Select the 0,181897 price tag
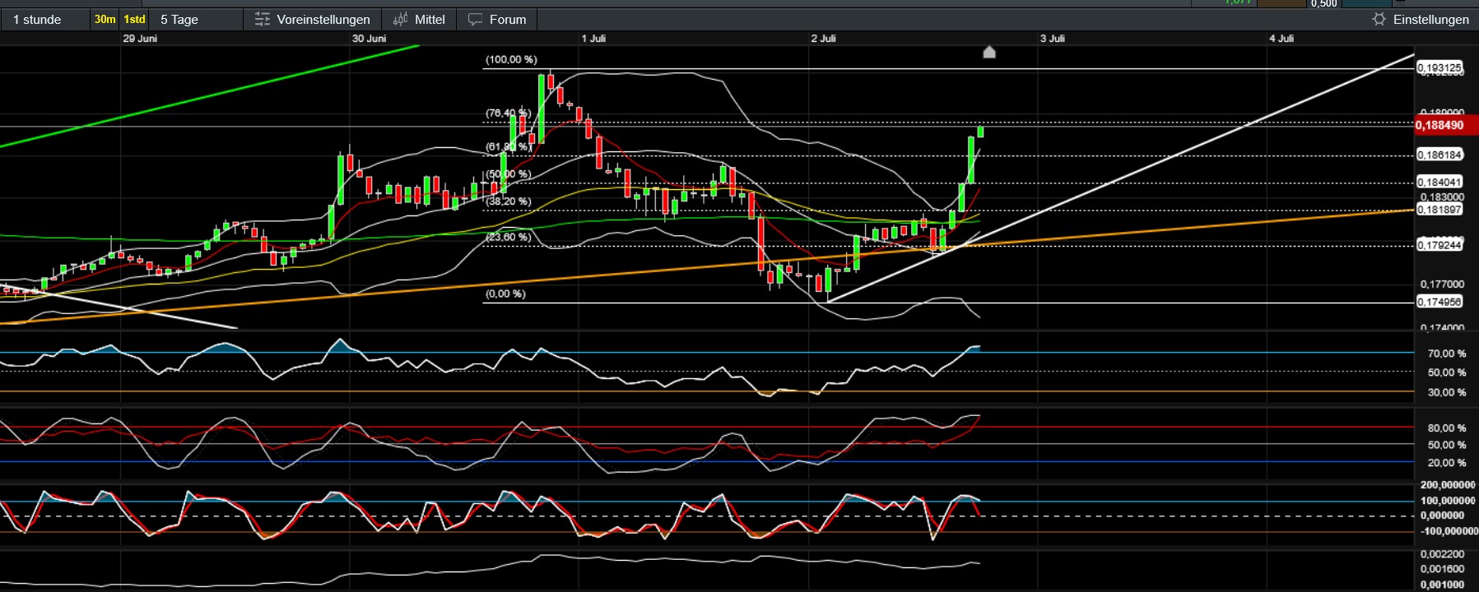This screenshot has height=592, width=1479. click(x=1439, y=210)
